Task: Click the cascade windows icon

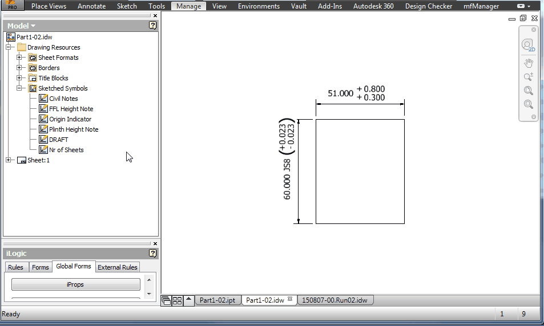Action: [x=167, y=300]
